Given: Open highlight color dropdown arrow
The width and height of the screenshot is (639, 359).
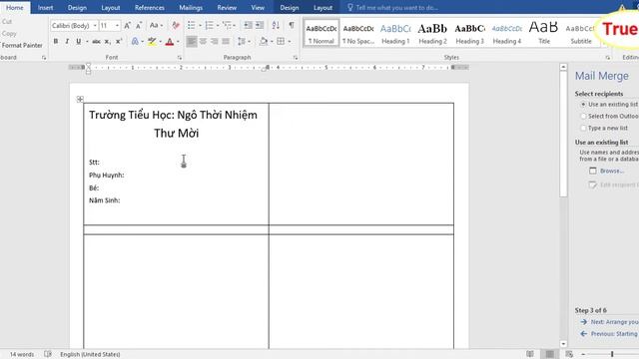Looking at the screenshot, I should [160, 42].
